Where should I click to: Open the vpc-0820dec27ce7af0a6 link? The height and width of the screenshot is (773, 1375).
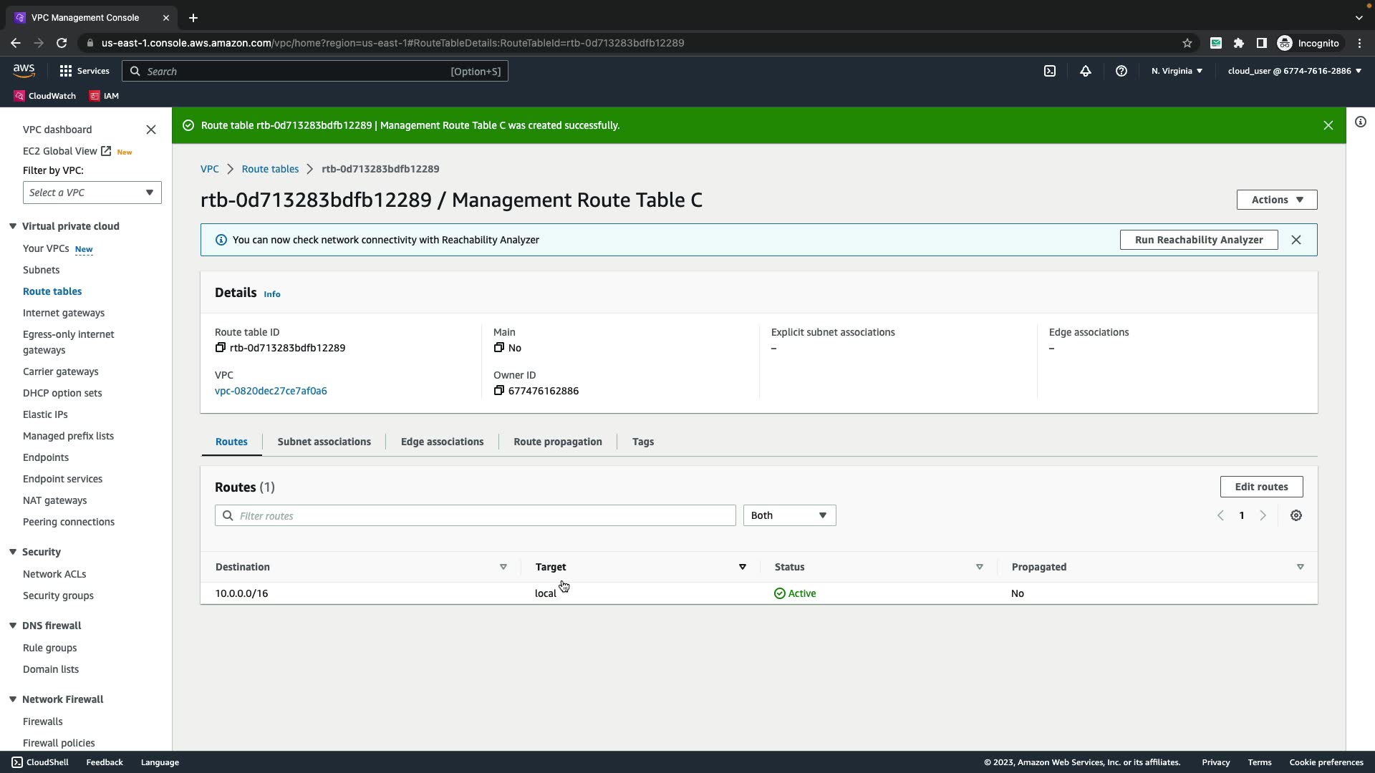coord(271,391)
